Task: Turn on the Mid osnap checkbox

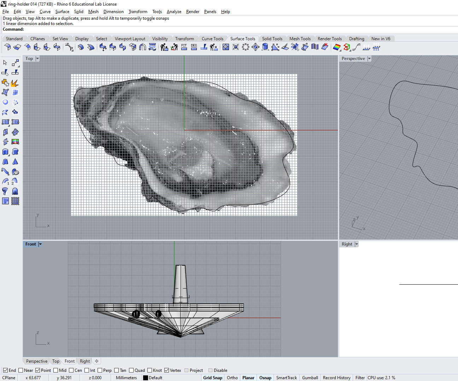Action: pos(55,370)
